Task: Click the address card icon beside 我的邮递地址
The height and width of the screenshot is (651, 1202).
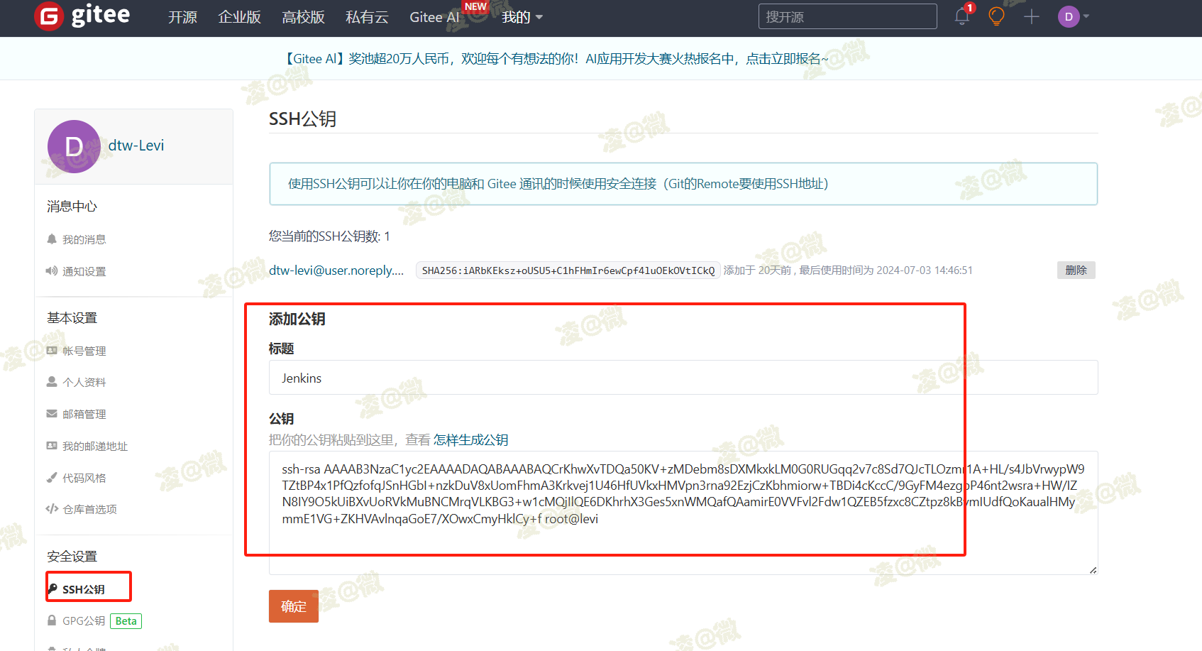Action: 52,446
